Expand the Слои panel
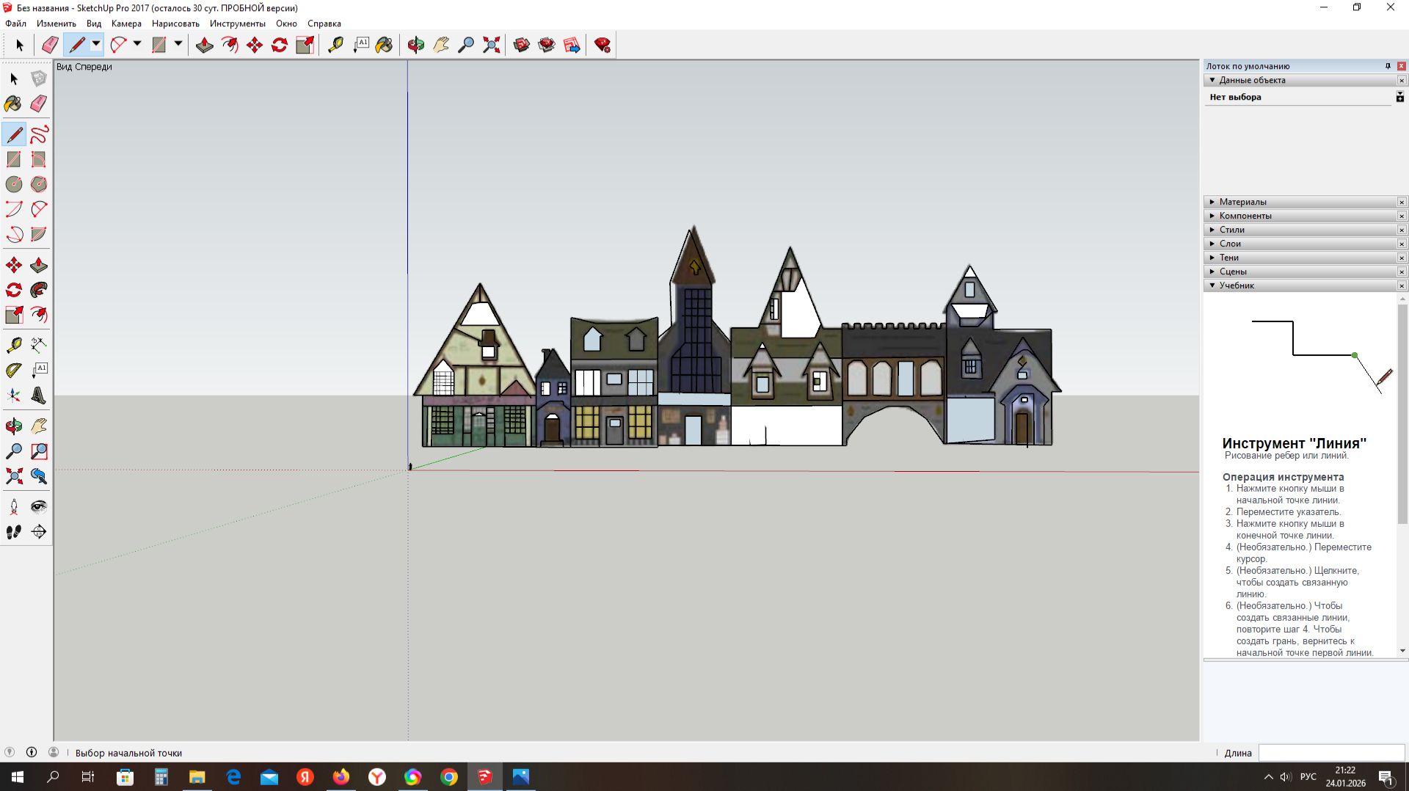The width and height of the screenshot is (1409, 791). [1230, 244]
